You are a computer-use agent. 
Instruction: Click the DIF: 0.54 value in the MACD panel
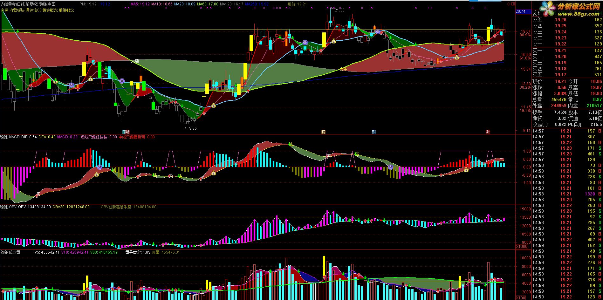[x=29, y=137]
